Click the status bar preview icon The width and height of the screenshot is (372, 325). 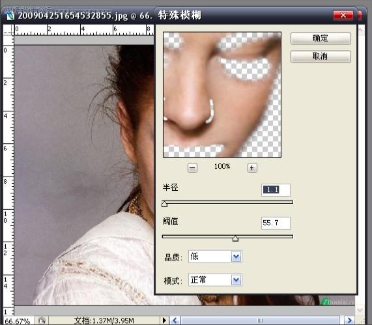(42, 321)
